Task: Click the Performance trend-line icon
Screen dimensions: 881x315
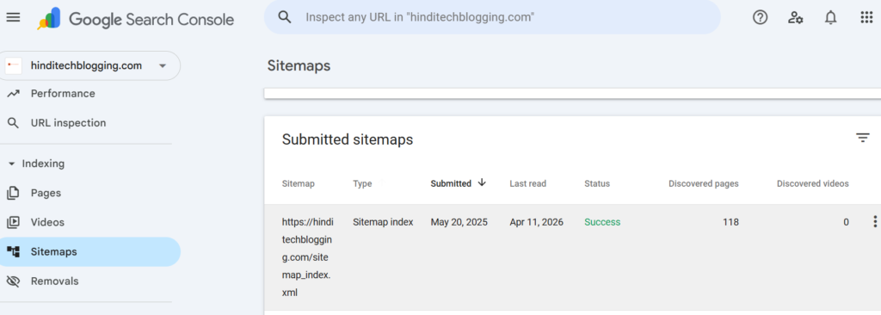Action: point(13,93)
